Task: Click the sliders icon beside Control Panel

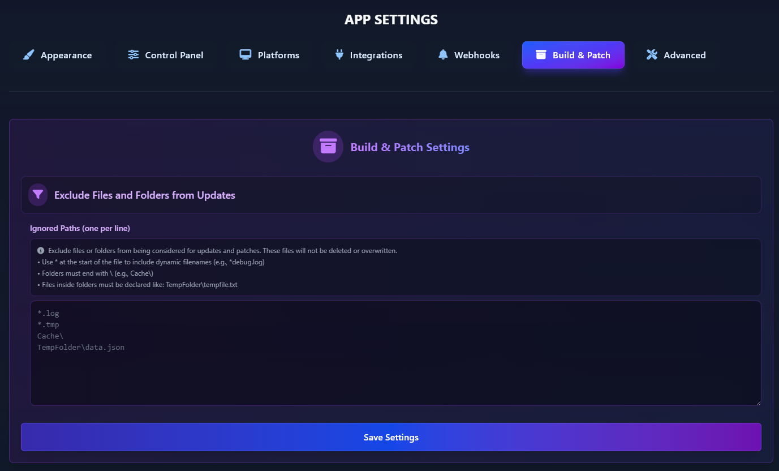Action: [x=133, y=55]
